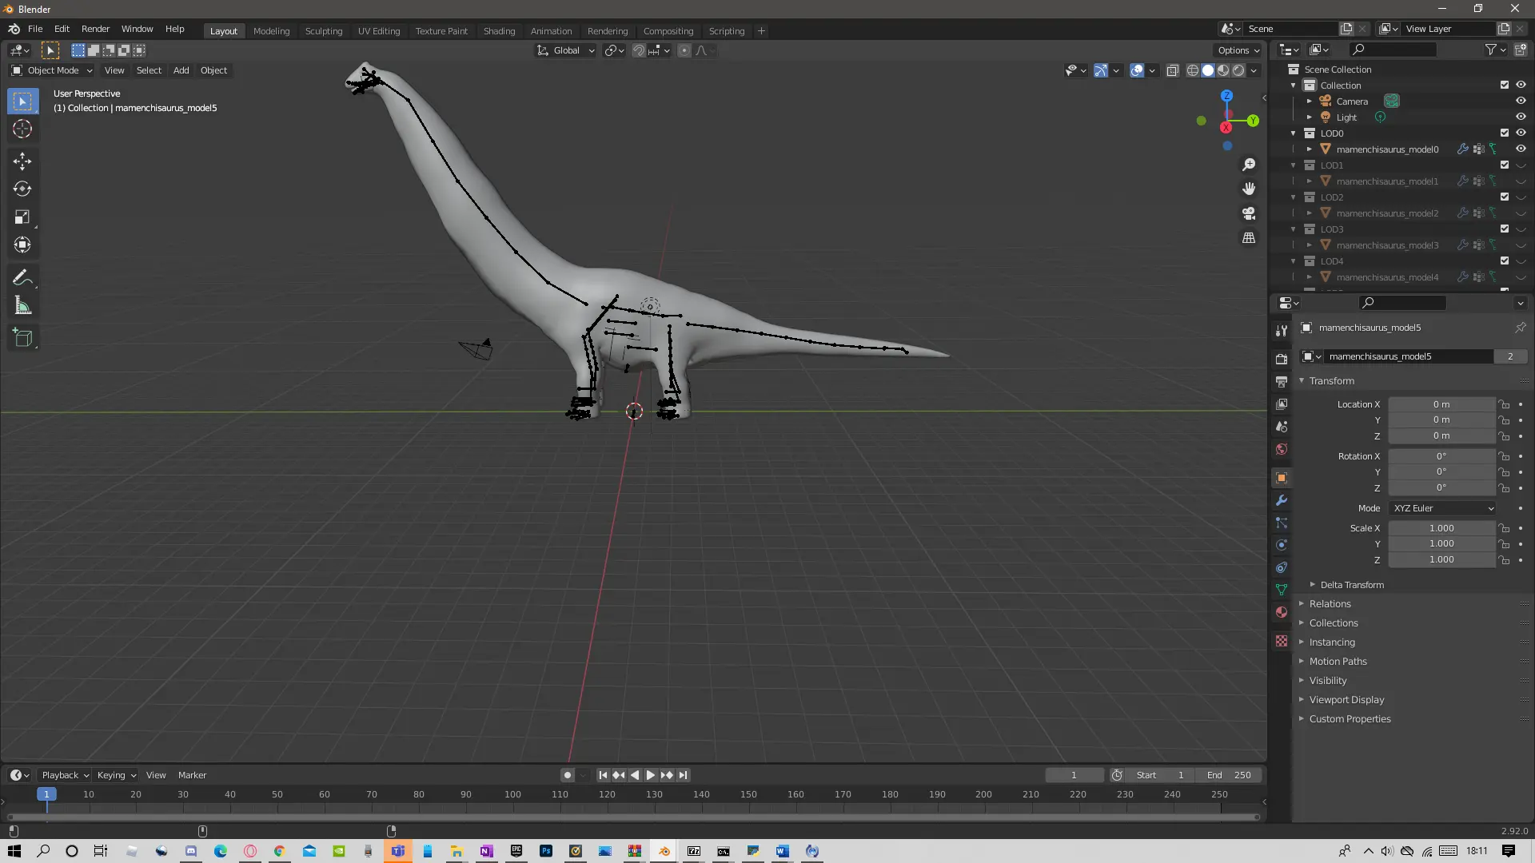The height and width of the screenshot is (863, 1535).
Task: Hide the Light object eye icon
Action: click(1521, 117)
